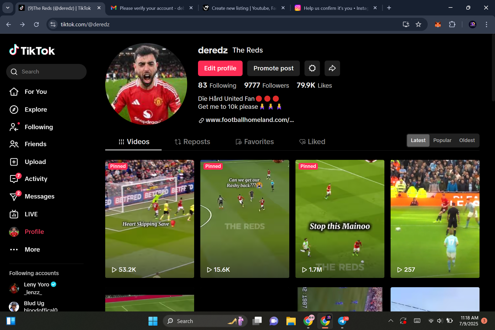Open a new browser tab

click(x=389, y=8)
